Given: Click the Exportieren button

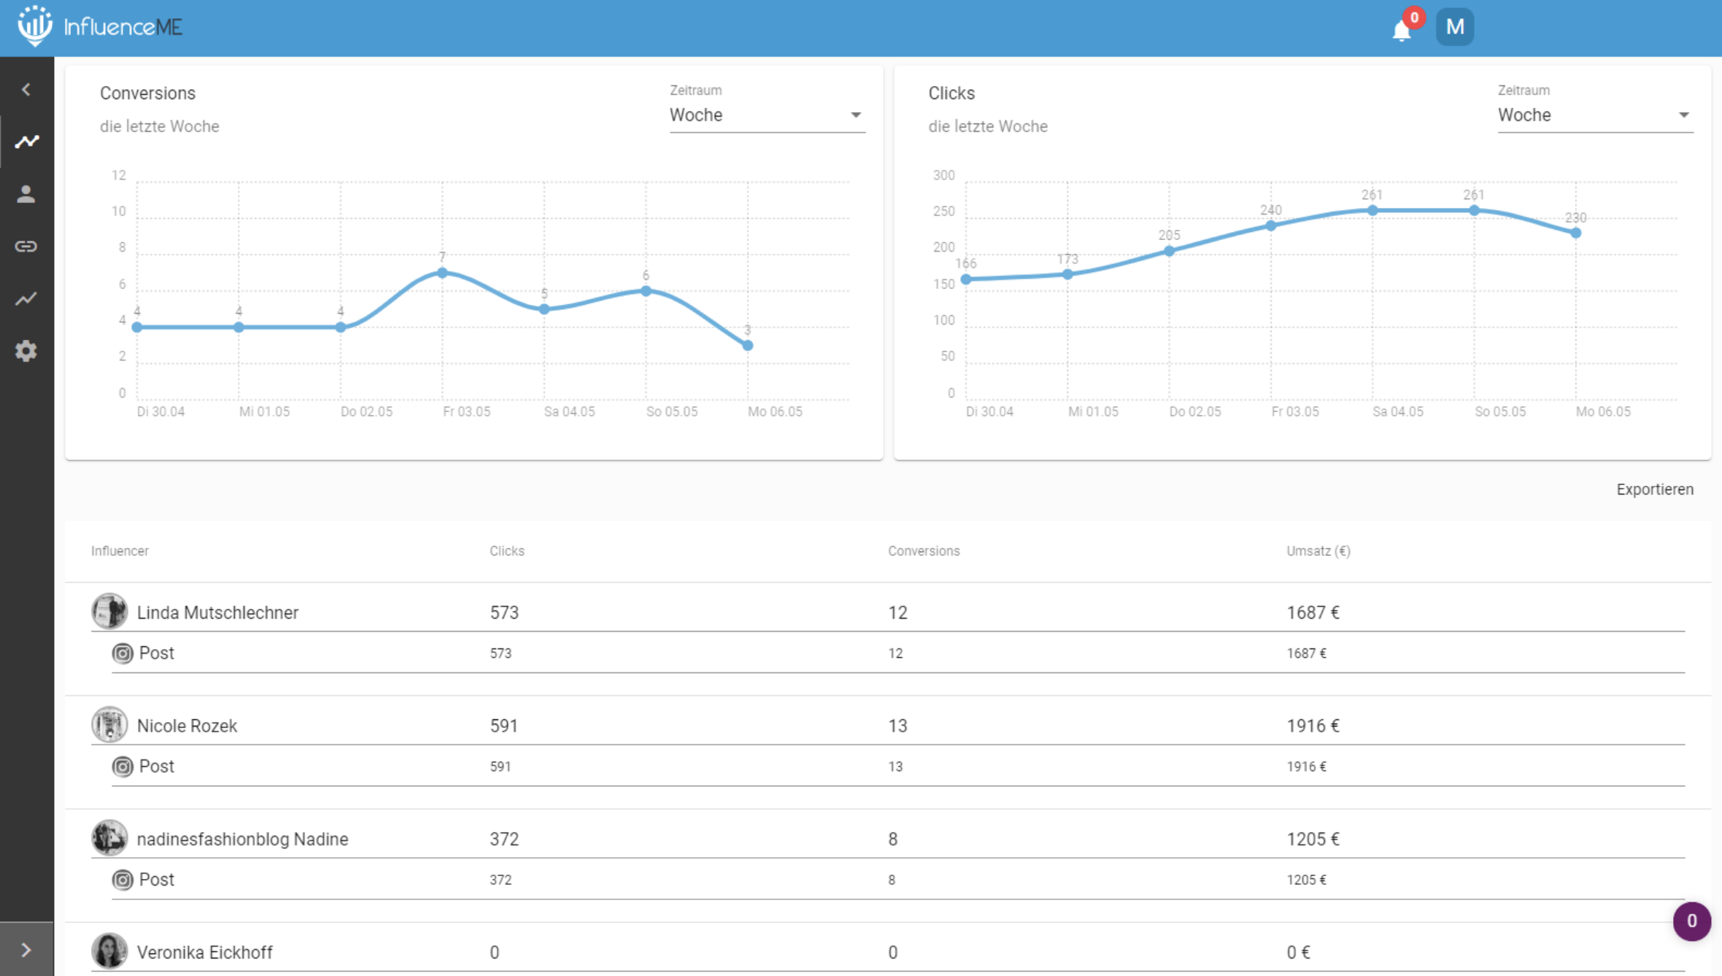Looking at the screenshot, I should click(x=1654, y=489).
